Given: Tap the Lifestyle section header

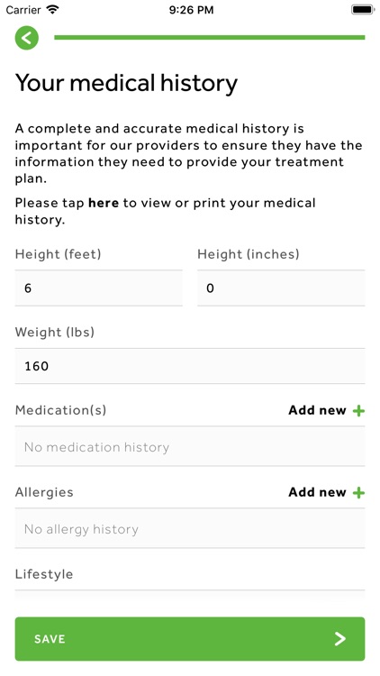Looking at the screenshot, I should tap(44, 575).
